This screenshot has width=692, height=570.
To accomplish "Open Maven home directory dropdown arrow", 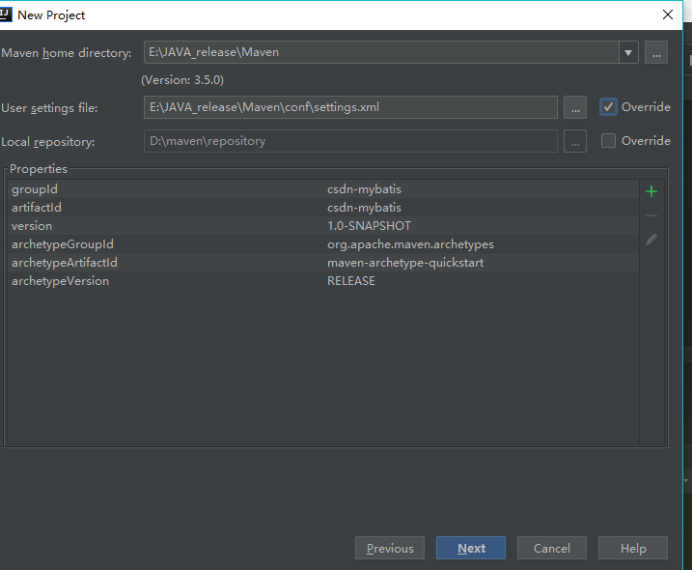I will click(628, 52).
